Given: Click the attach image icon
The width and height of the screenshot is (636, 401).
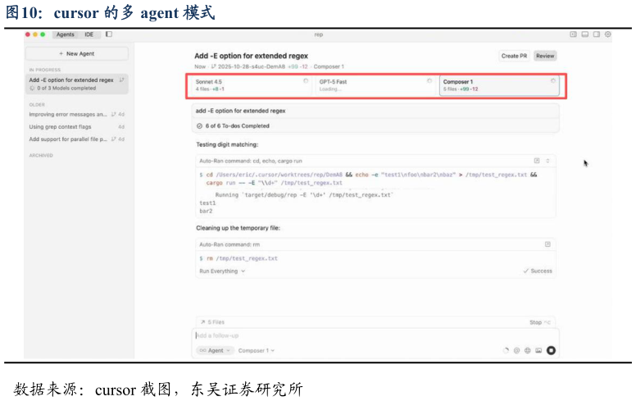Looking at the screenshot, I should coord(538,350).
